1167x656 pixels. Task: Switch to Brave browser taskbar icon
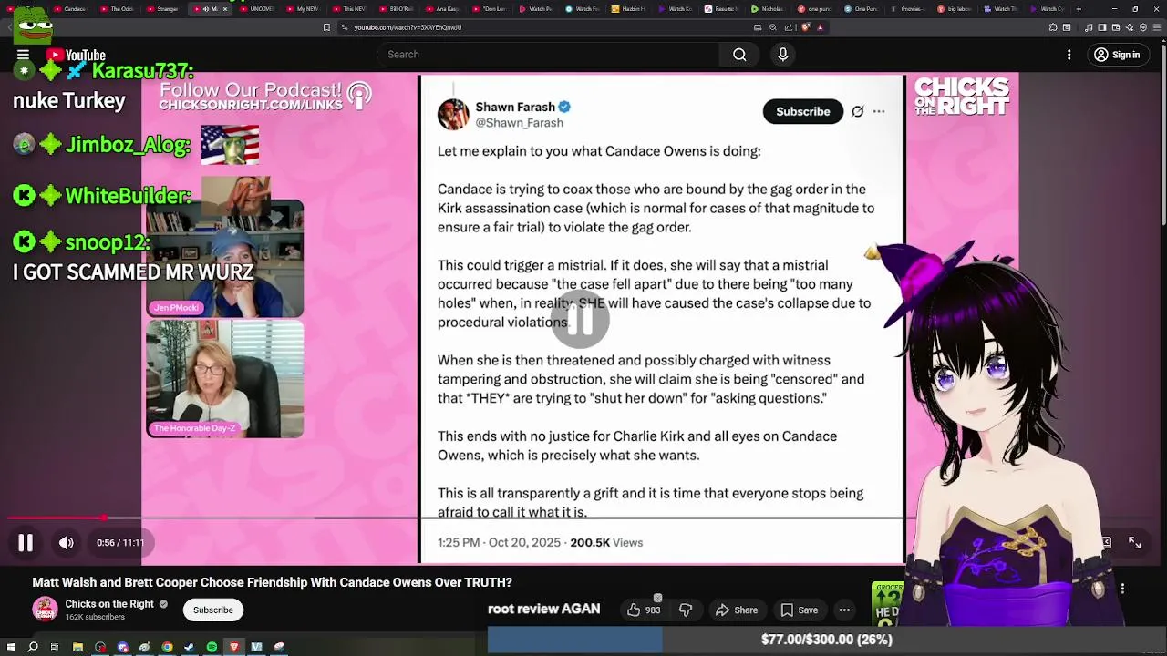tap(233, 647)
